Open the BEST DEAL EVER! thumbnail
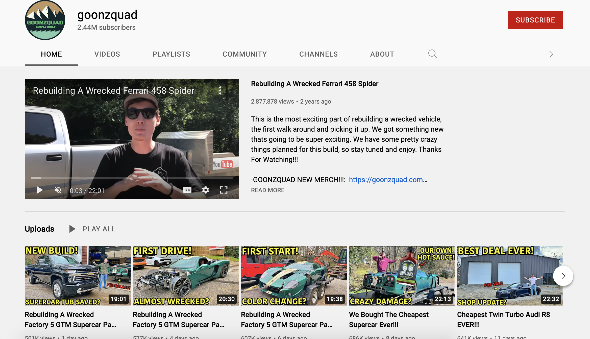 510,276
